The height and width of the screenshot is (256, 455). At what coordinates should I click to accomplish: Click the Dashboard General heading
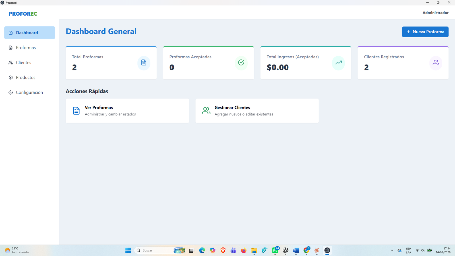(101, 31)
